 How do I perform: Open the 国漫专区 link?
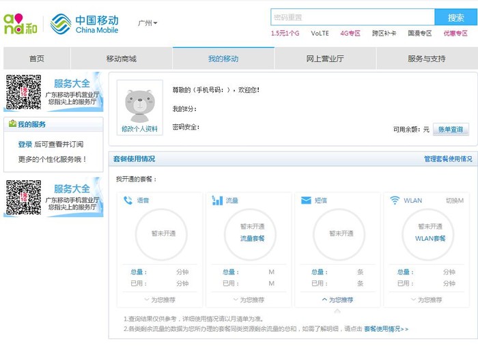420,33
